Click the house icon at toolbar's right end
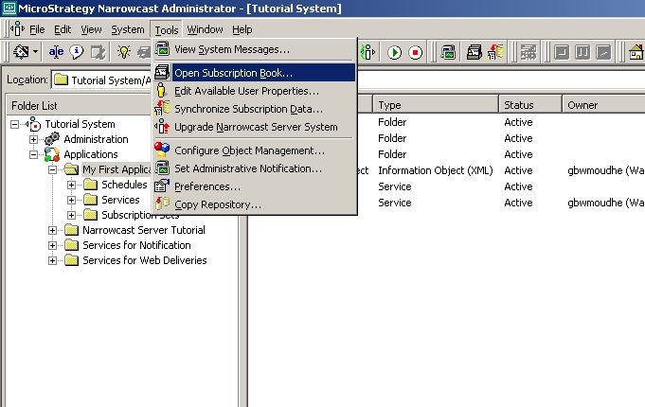645x407 pixels. coord(636,52)
